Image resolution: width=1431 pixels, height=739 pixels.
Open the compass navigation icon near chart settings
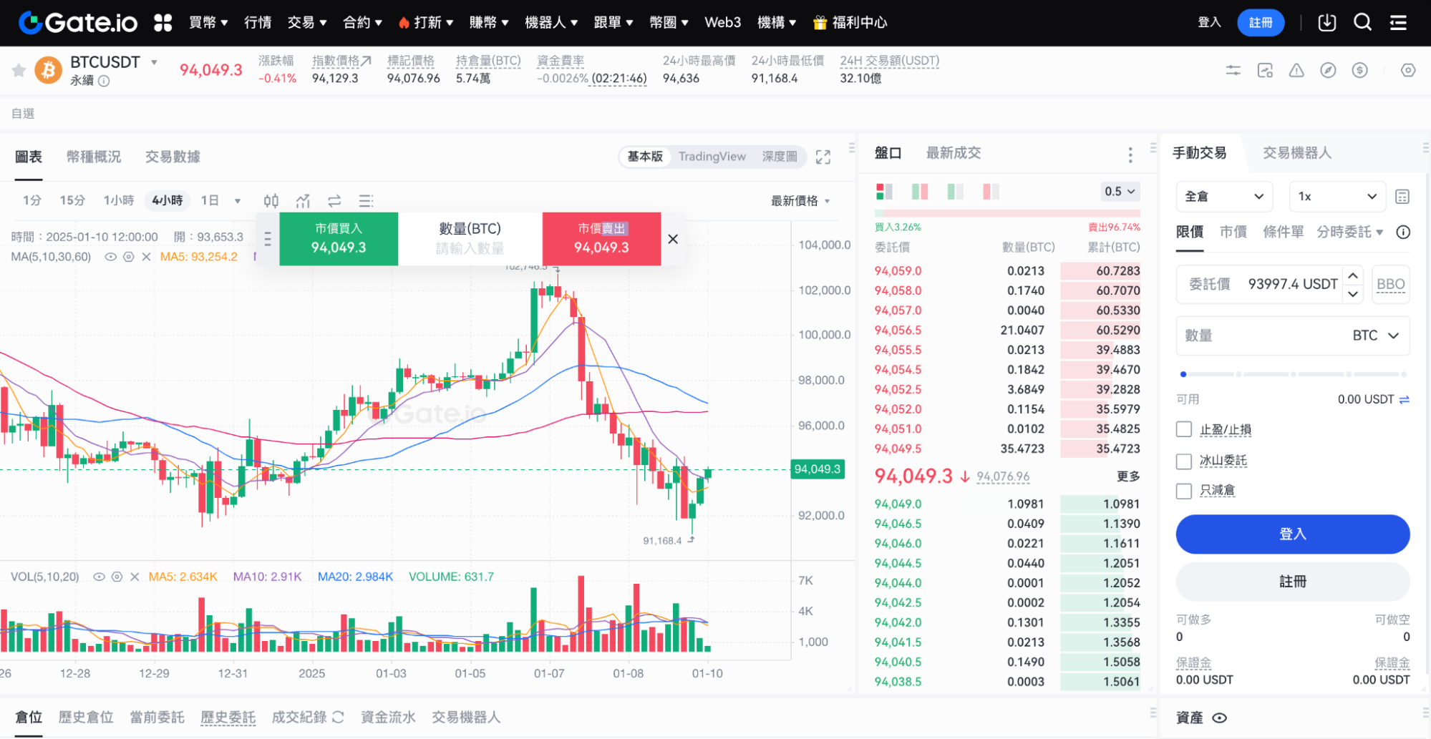pyautogui.click(x=1329, y=70)
